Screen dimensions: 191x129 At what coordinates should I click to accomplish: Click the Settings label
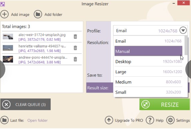click(x=183, y=120)
